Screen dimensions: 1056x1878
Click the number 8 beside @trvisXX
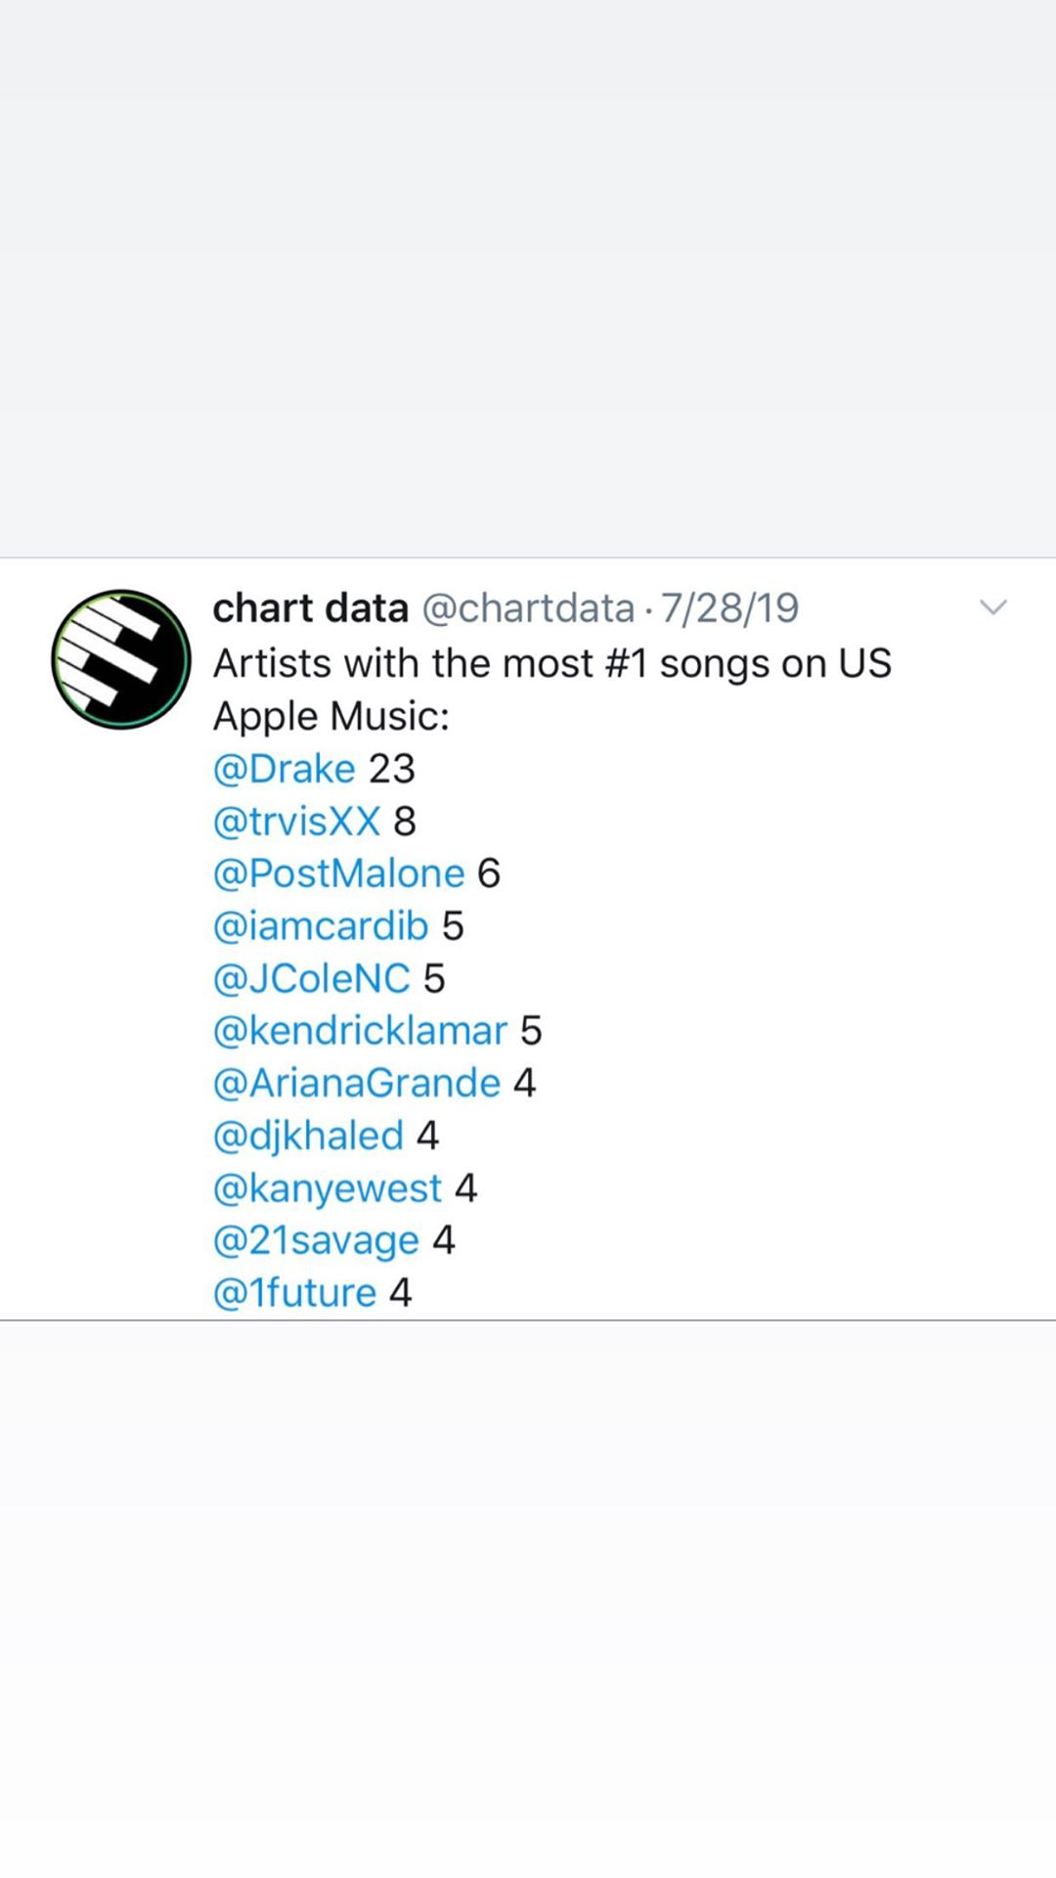point(405,822)
